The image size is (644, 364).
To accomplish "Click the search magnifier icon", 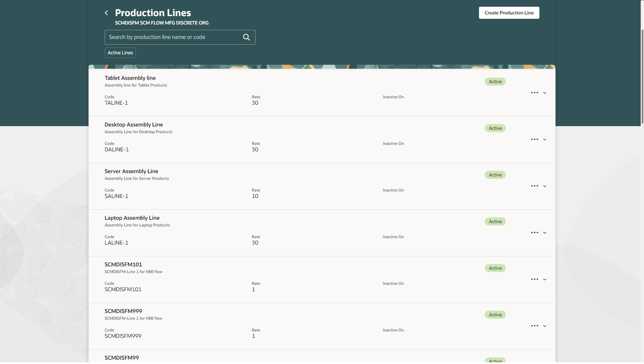I will point(246,37).
